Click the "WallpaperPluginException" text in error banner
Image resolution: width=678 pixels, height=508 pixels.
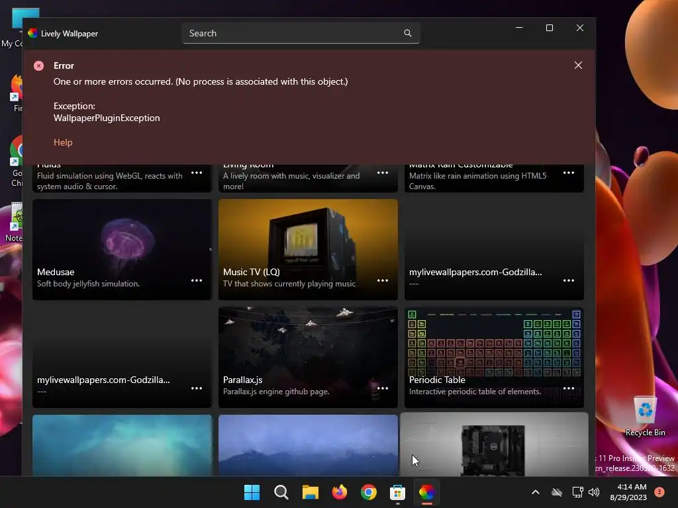click(x=107, y=118)
